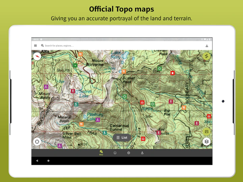The image size is (243, 182).
Task: Open the map layers selector
Action: pyautogui.click(x=207, y=142)
